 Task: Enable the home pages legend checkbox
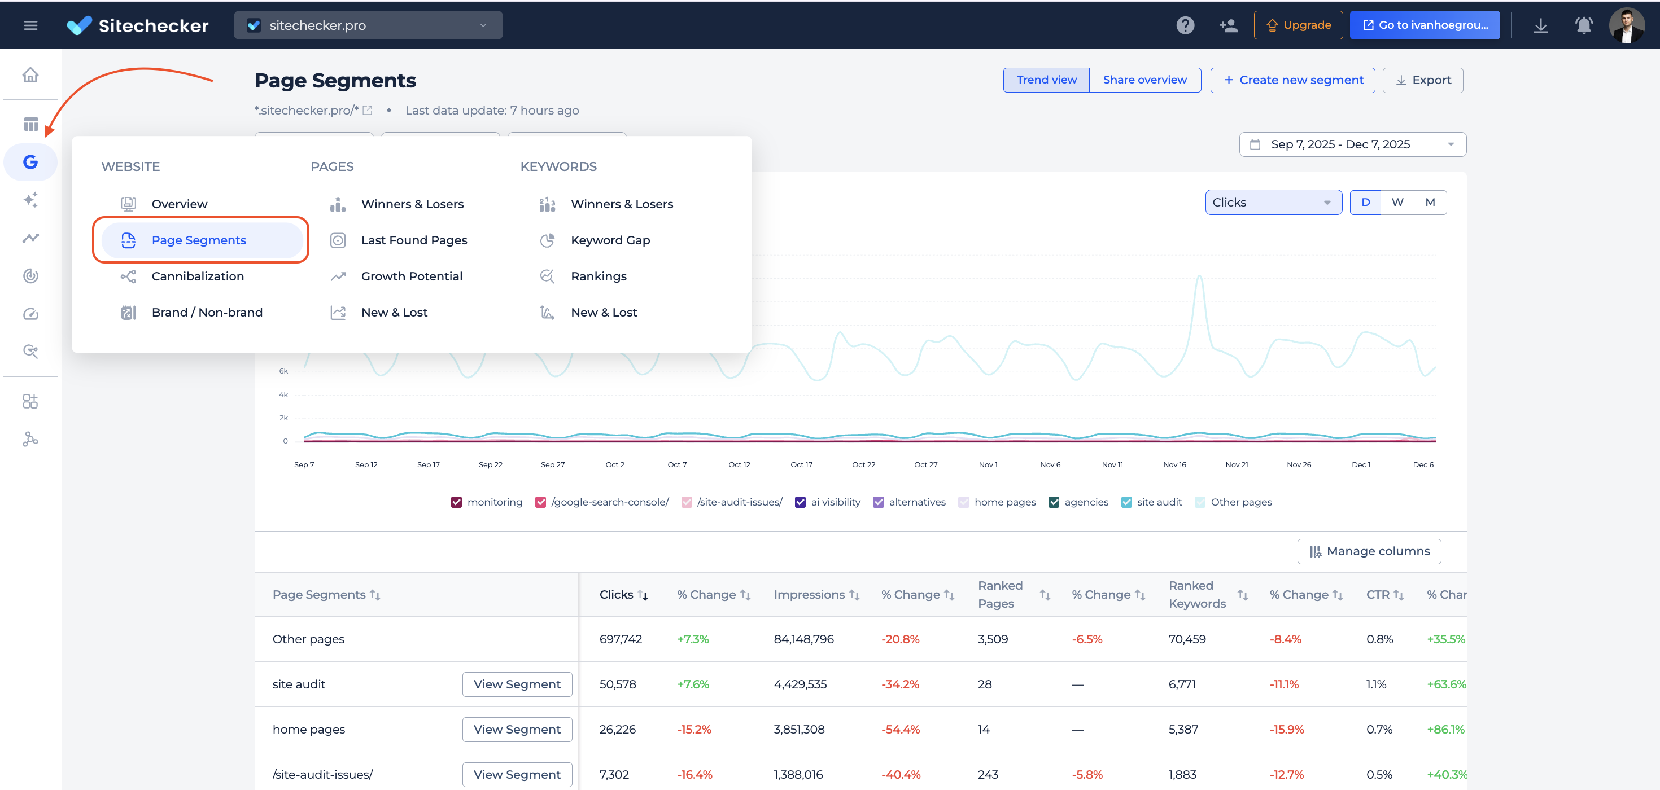coord(963,502)
